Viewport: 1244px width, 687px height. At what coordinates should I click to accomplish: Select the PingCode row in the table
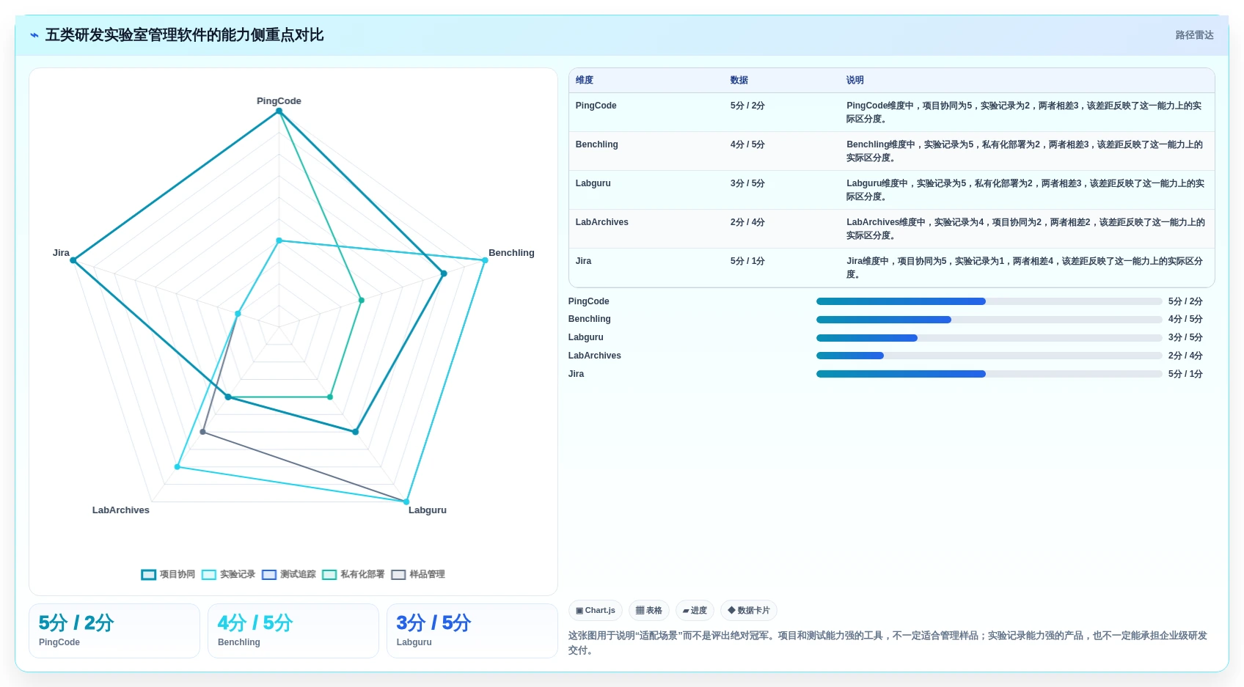click(891, 112)
